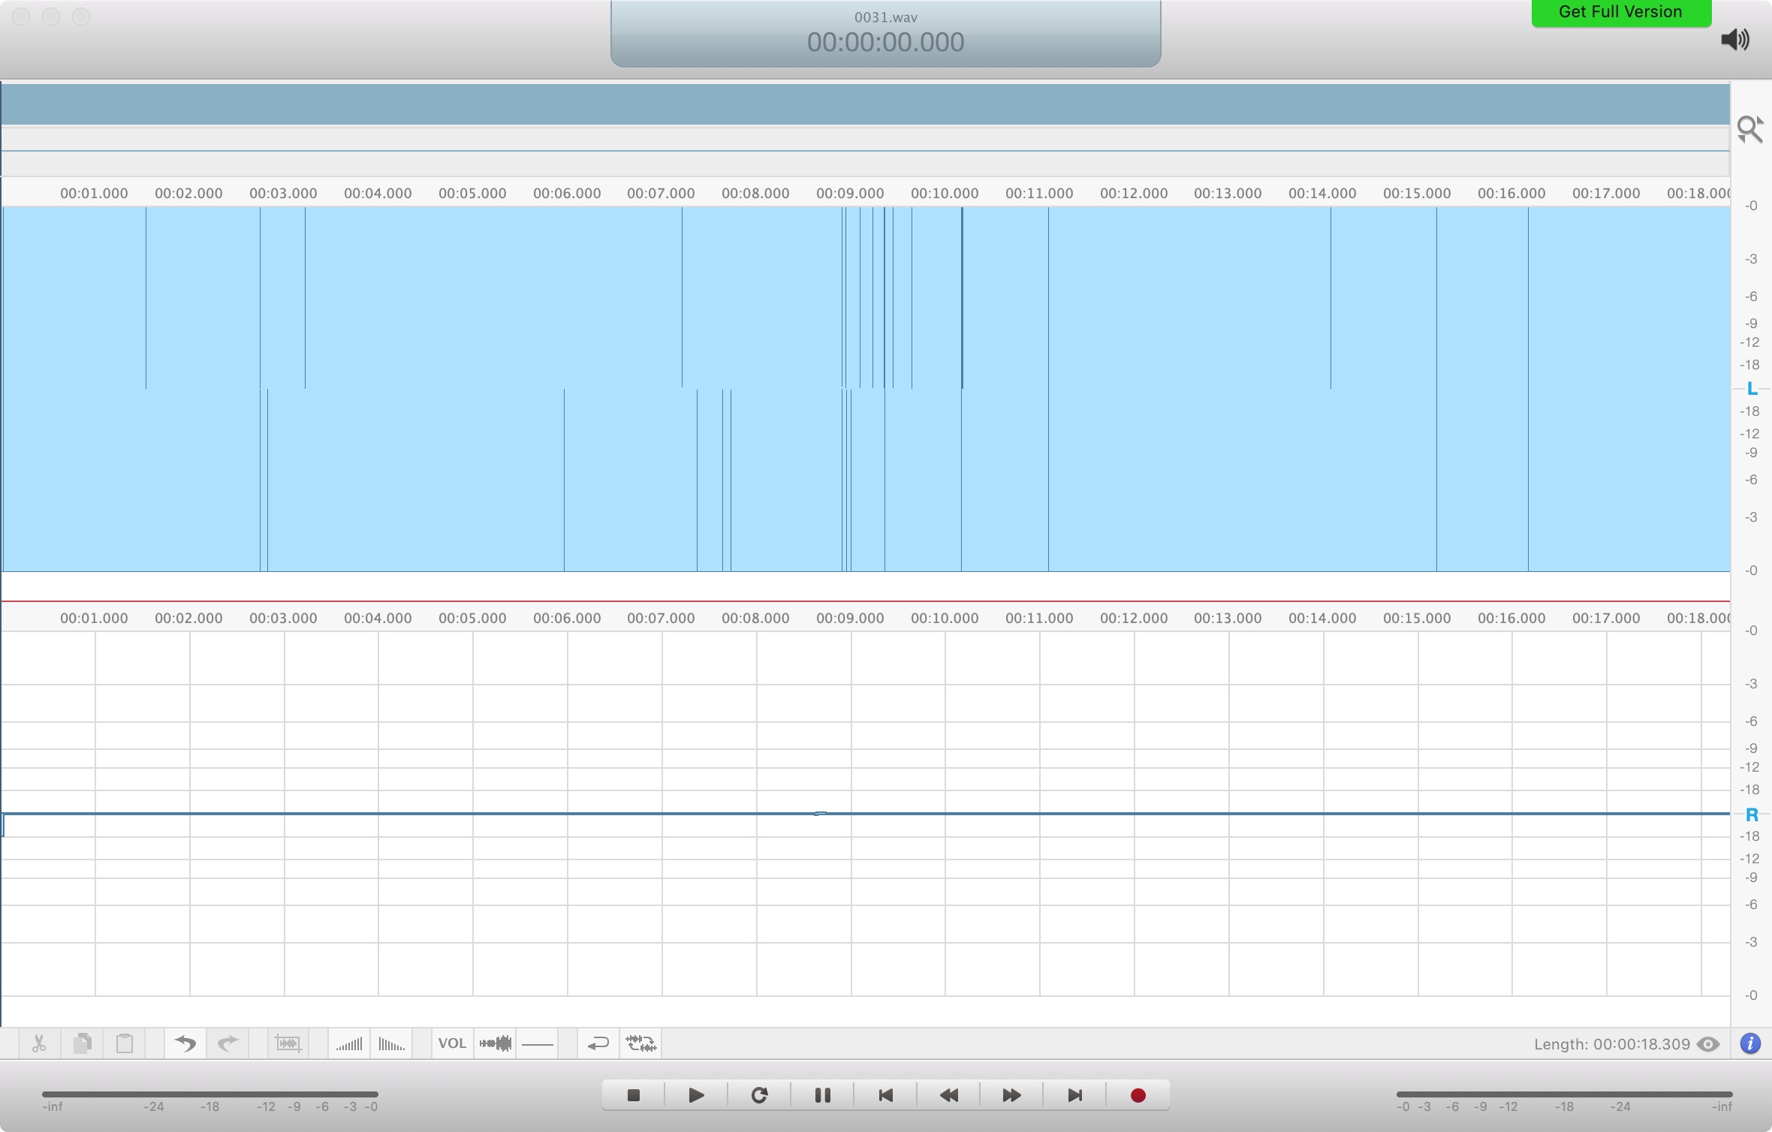Click 00:12.000 on the lower timeline ruler

[1134, 618]
